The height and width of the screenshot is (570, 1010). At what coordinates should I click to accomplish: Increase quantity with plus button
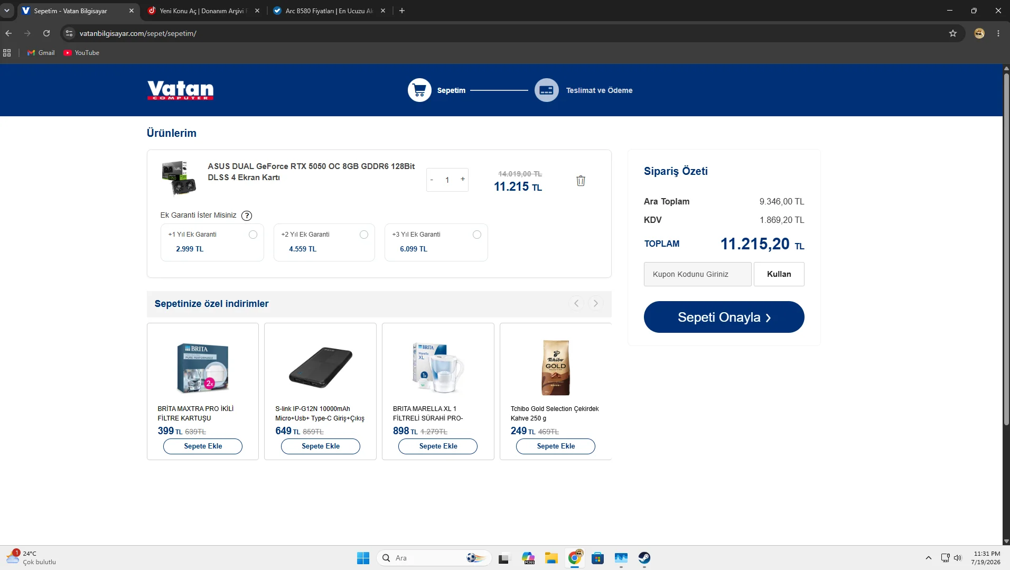click(x=463, y=179)
